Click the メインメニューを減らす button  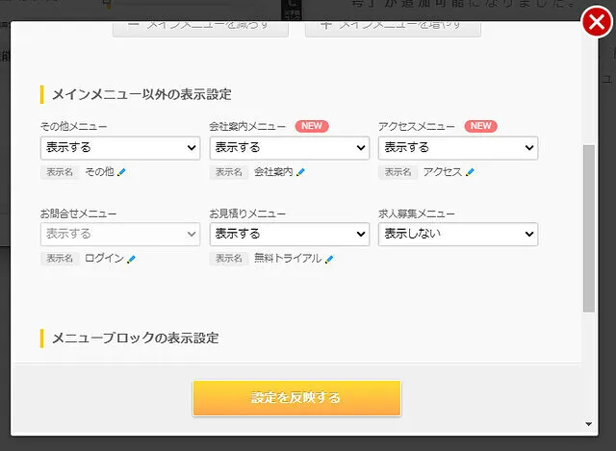click(200, 29)
